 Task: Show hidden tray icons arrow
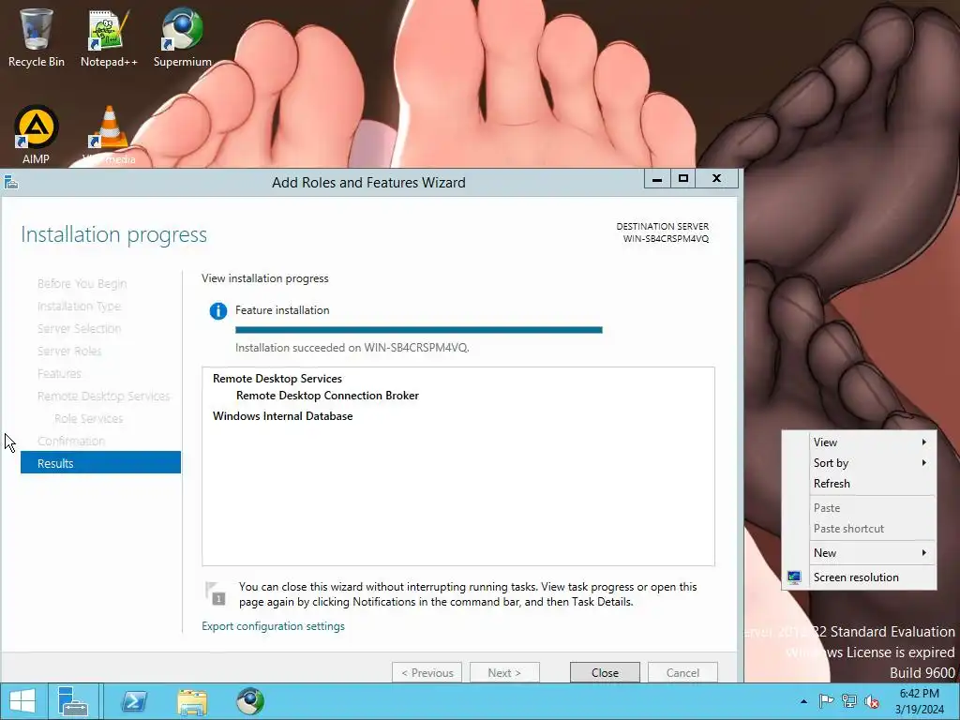(x=803, y=701)
